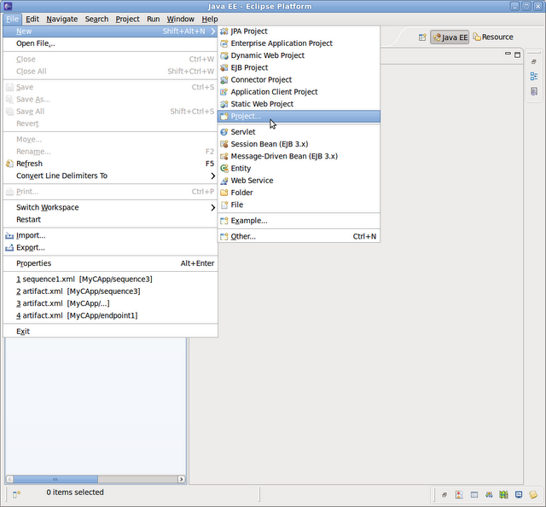Open Other... wizard entry

tap(299, 237)
